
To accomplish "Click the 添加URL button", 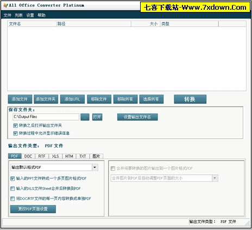I will (72, 99).
